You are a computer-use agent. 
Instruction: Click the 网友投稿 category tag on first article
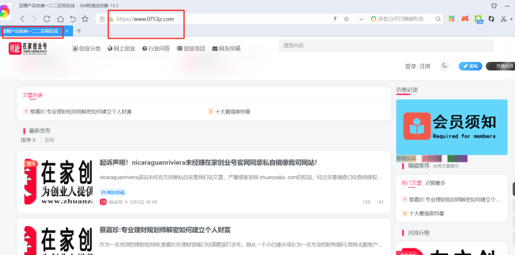coord(113,192)
